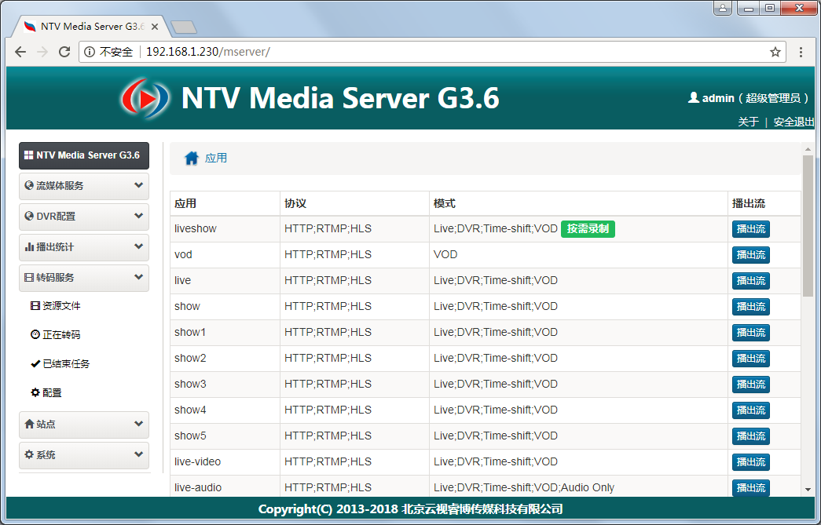This screenshot has height=525, width=821.
Task: Open 配置 submenu item
Action: pyautogui.click(x=46, y=392)
